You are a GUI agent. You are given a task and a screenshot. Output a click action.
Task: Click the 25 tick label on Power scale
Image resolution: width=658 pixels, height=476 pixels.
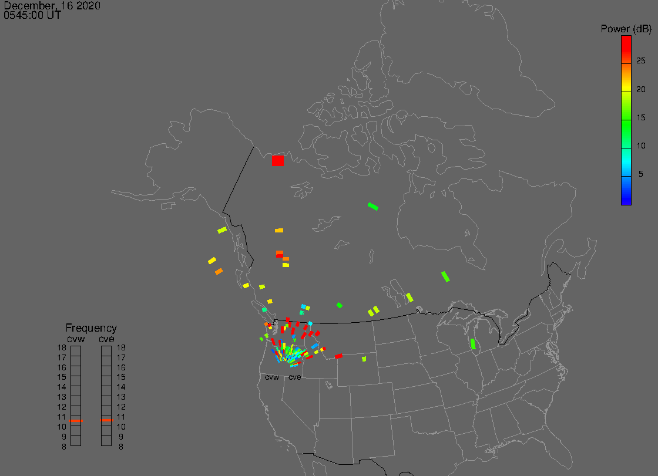[x=640, y=61]
